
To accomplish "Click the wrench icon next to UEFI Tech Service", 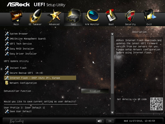I will tap(7, 44).
